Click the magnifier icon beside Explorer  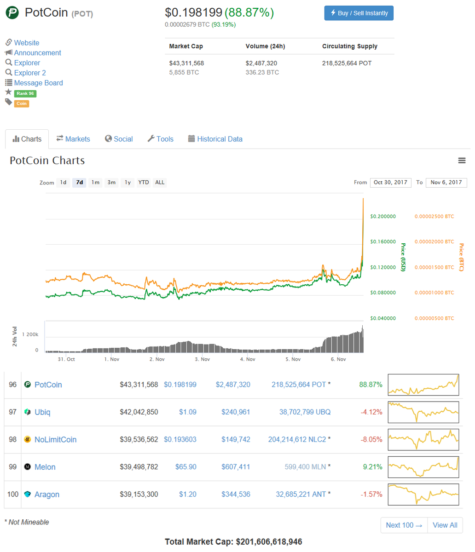click(8, 63)
